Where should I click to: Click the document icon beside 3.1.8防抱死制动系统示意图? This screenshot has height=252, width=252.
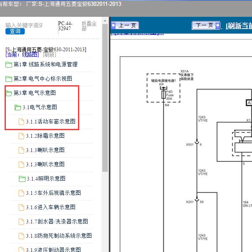[x=21, y=236]
